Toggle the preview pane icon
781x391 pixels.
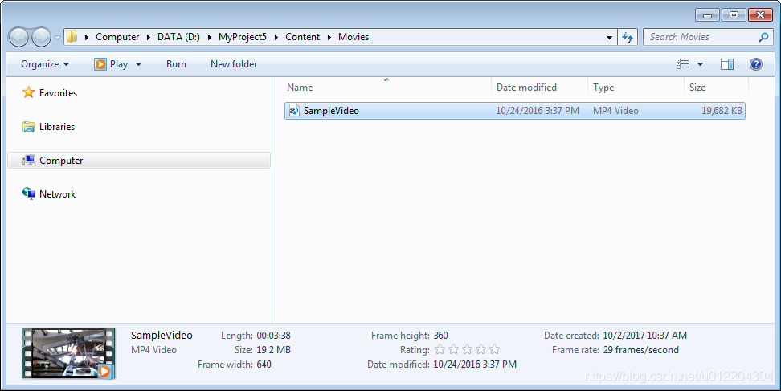click(726, 64)
